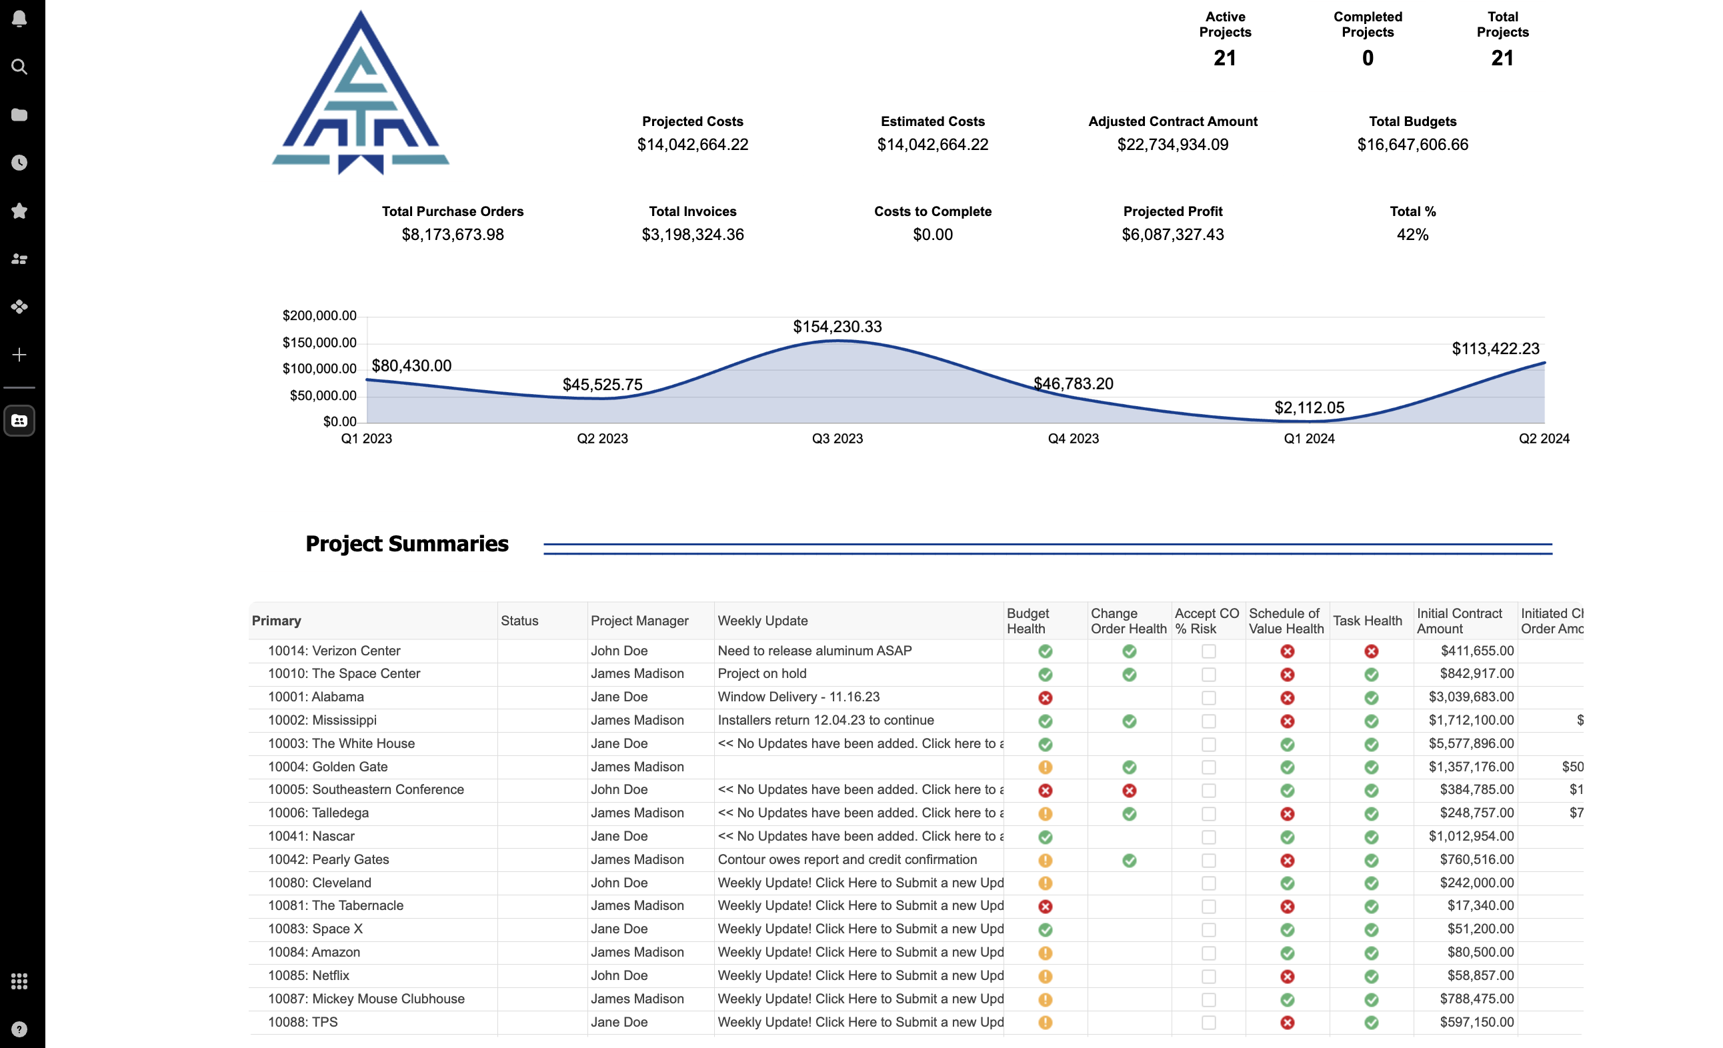Open the people/contacts sidebar icon
Screen dimensions: 1723x1048
click(19, 259)
